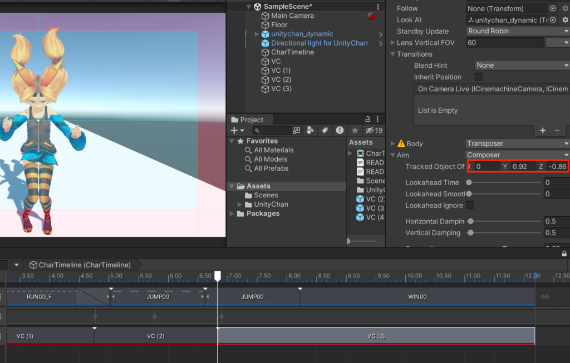Click the Favorites star icon
The width and height of the screenshot is (570, 363).
tap(240, 141)
